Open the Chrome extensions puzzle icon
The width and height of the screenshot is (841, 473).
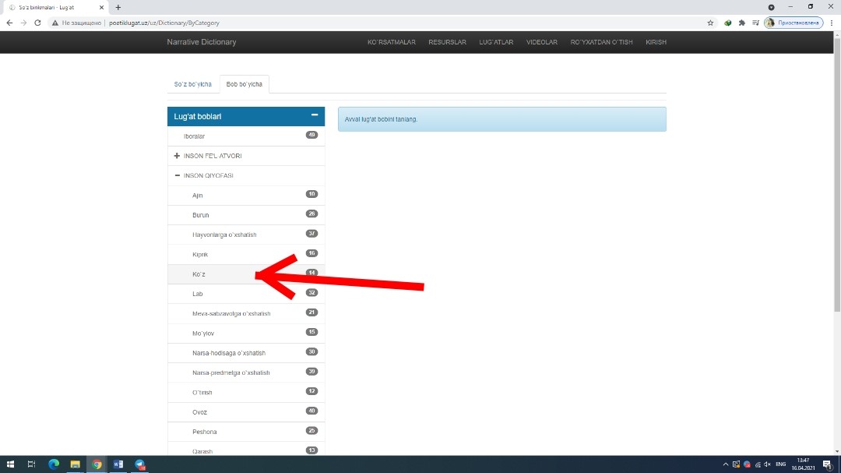pos(740,23)
